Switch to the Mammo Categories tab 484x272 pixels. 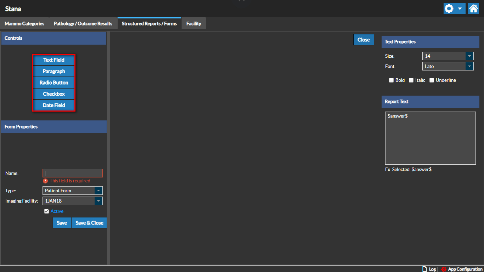[x=24, y=24]
